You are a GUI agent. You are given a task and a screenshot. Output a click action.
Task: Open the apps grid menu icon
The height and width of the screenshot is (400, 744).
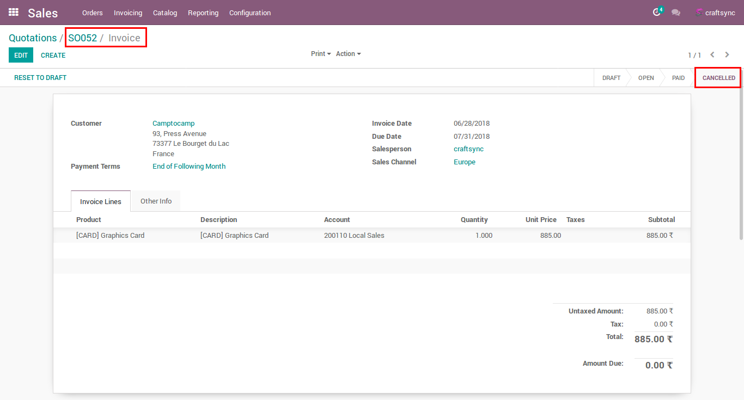[x=14, y=12]
